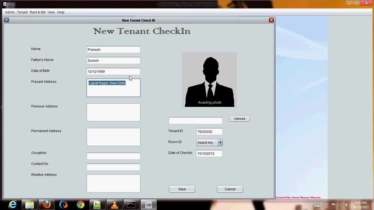Click the on-screen keyboard tray icon

pos(317,205)
